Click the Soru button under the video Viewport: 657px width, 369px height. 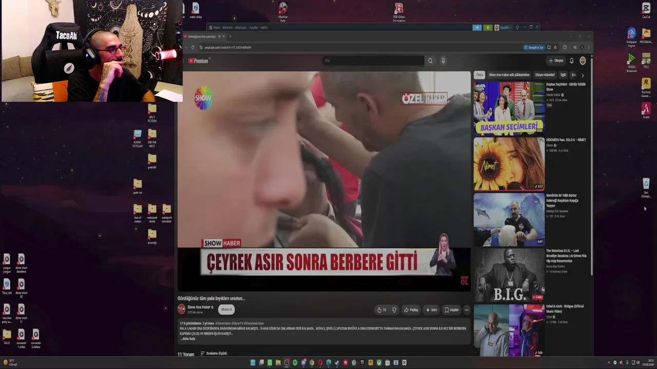(432, 310)
